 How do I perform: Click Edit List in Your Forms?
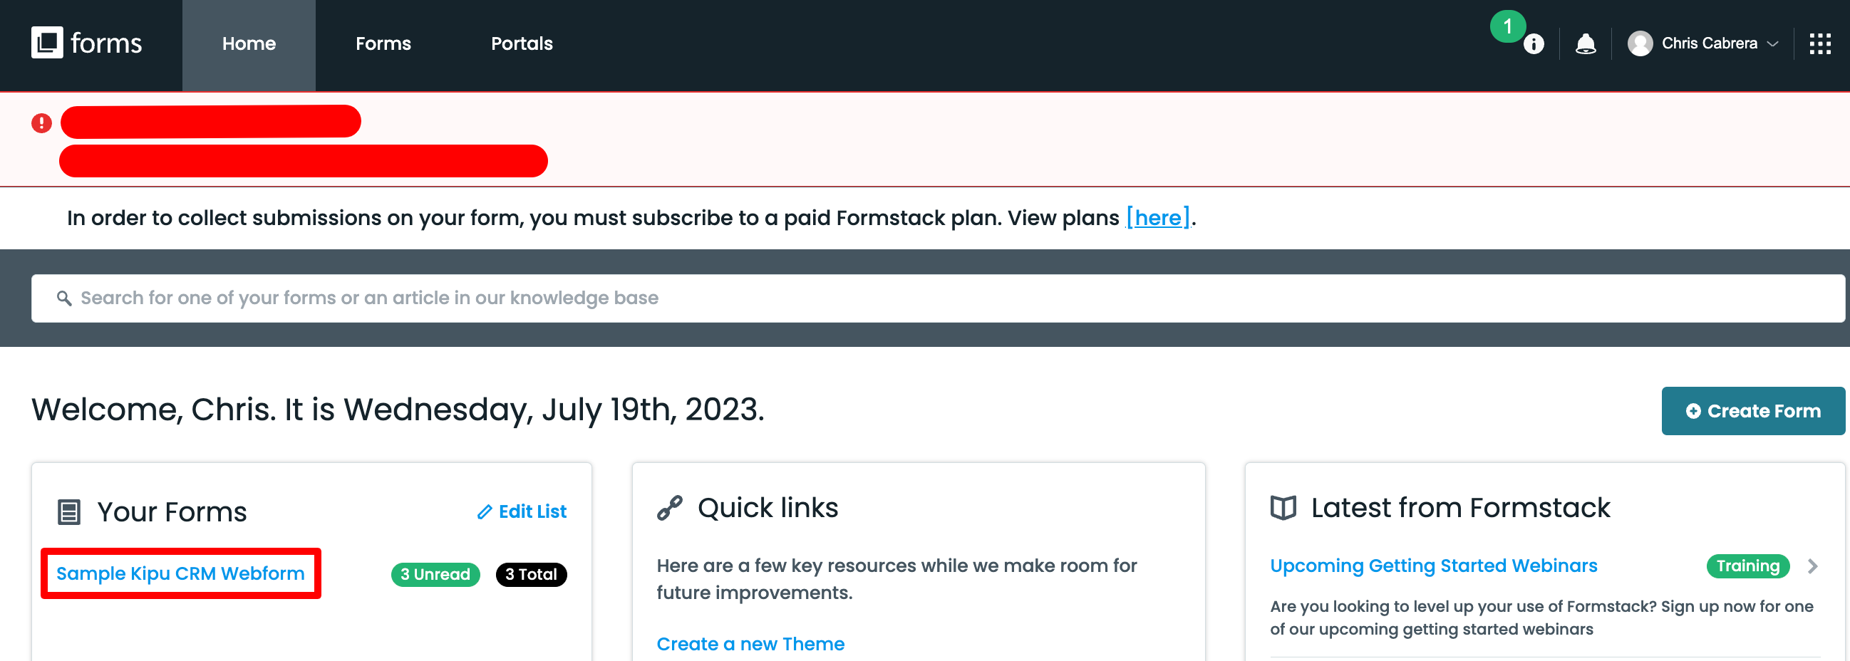(x=522, y=511)
